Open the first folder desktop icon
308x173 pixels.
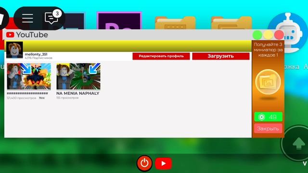[x=175, y=23]
